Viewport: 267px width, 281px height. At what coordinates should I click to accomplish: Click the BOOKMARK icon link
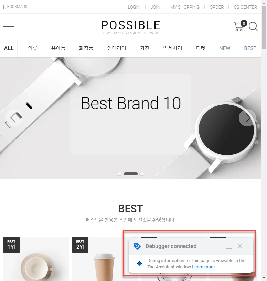pyautogui.click(x=15, y=7)
